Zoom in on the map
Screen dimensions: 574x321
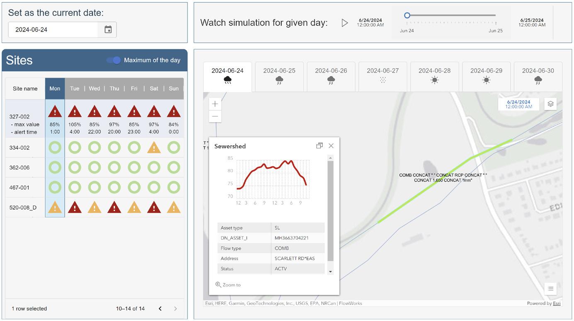coord(215,104)
